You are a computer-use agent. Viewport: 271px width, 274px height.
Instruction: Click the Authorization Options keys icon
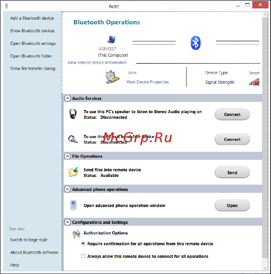[x=76, y=234]
